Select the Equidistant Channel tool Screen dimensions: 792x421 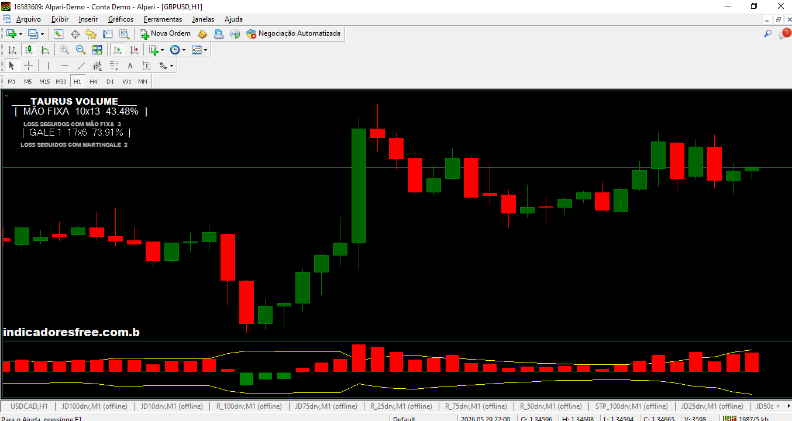point(98,66)
